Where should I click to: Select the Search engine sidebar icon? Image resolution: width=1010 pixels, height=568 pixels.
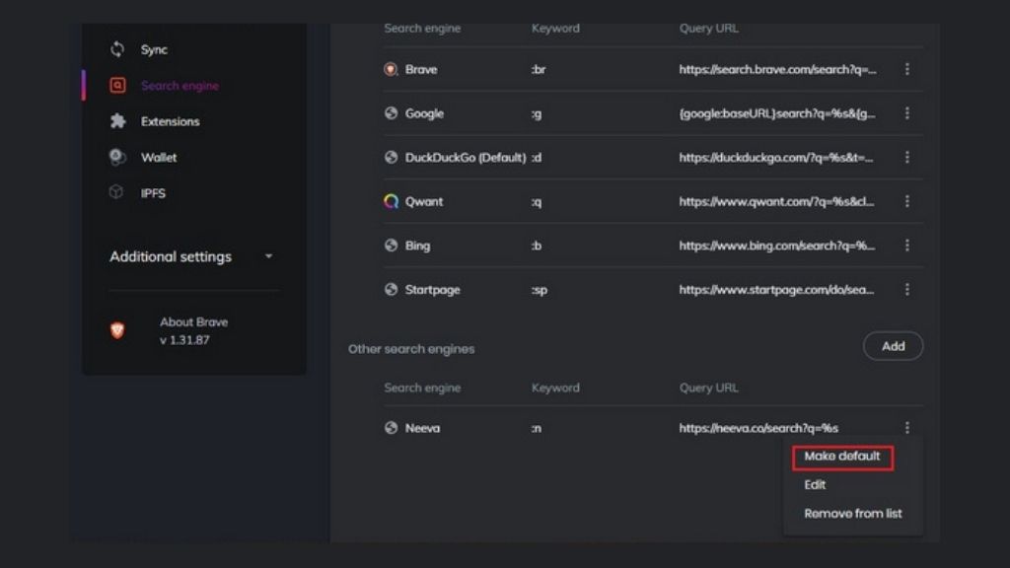117,85
